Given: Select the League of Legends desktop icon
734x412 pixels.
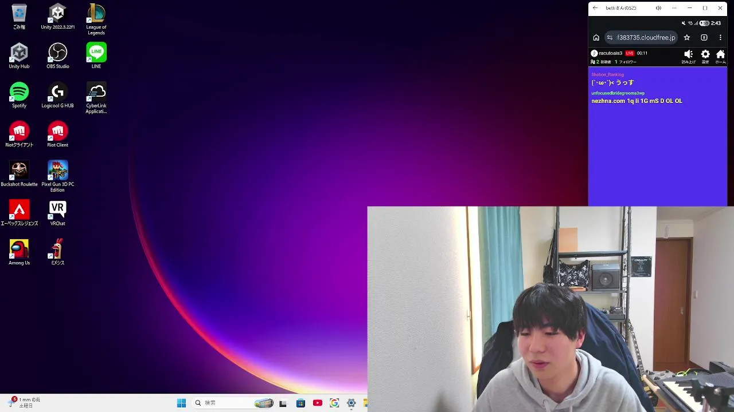Looking at the screenshot, I should click(x=96, y=19).
